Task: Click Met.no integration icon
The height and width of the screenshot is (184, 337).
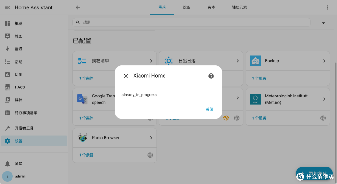Action: point(255,99)
